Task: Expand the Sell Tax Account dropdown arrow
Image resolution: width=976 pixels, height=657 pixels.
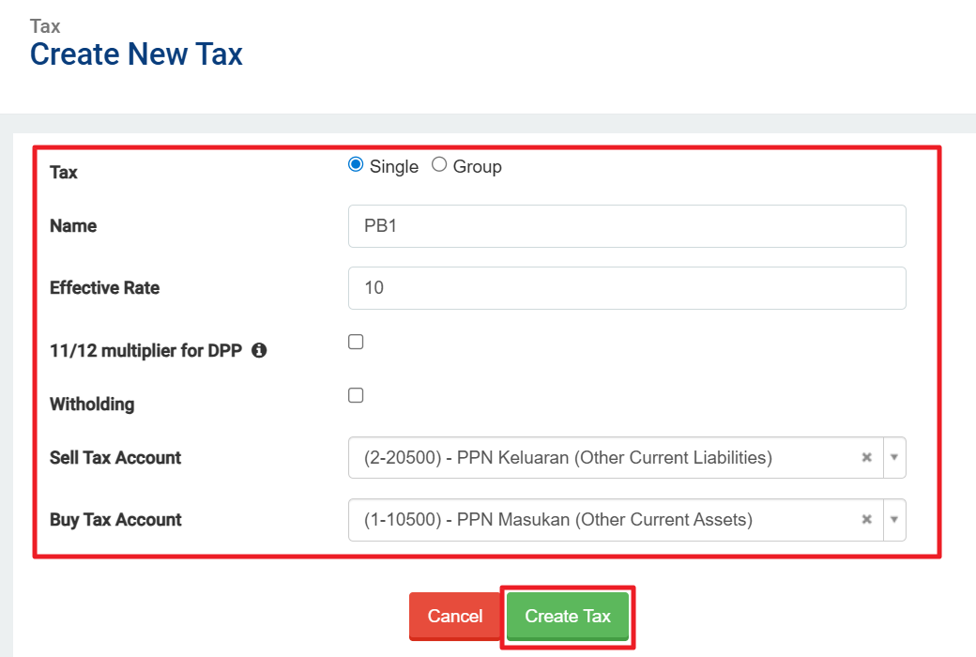Action: (894, 457)
